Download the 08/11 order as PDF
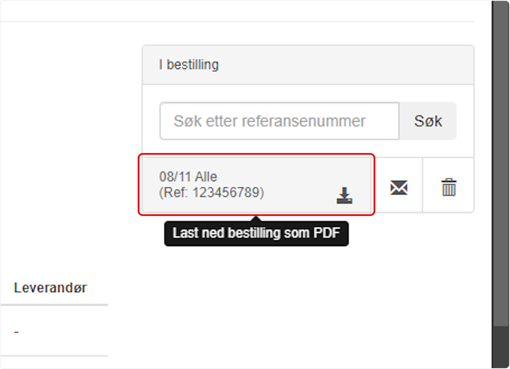 [x=344, y=195]
